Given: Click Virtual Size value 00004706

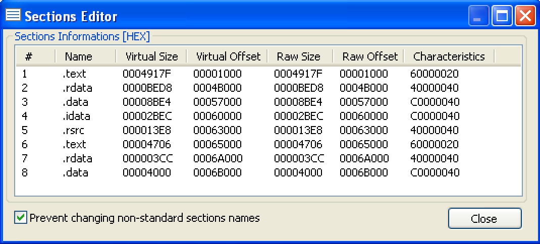Looking at the screenshot, I should 147,144.
